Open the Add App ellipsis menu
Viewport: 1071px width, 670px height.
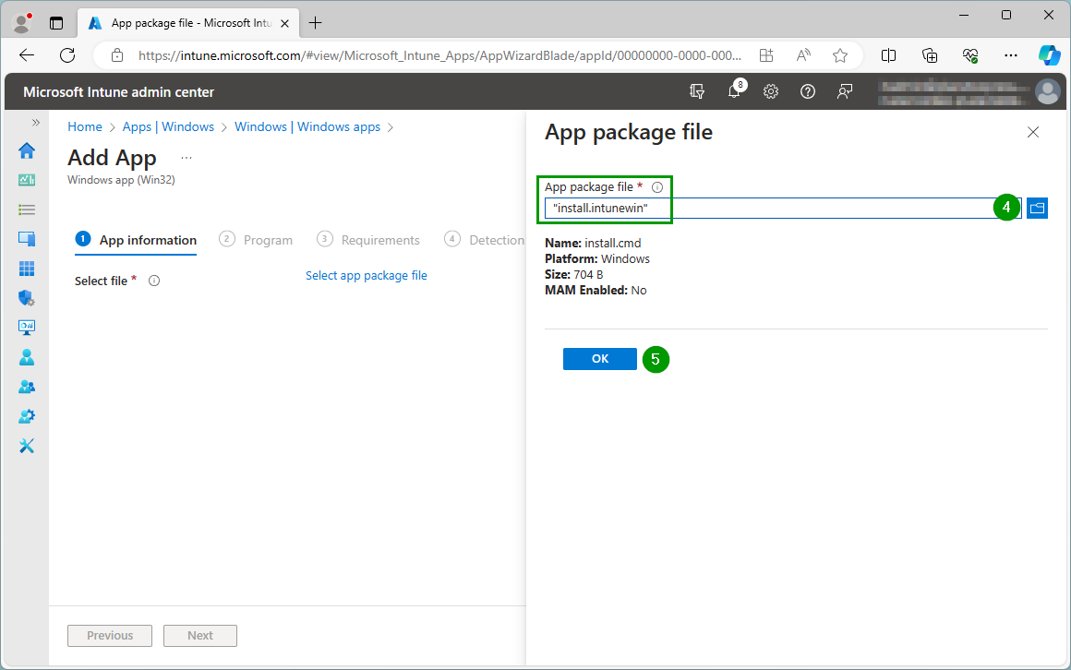pyautogui.click(x=187, y=158)
